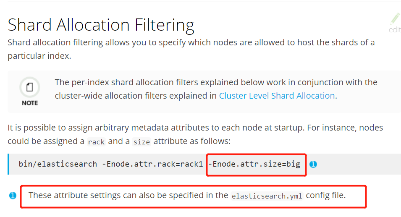Click the green pencil edit icon
The height and width of the screenshot is (217, 401).
[x=396, y=19]
